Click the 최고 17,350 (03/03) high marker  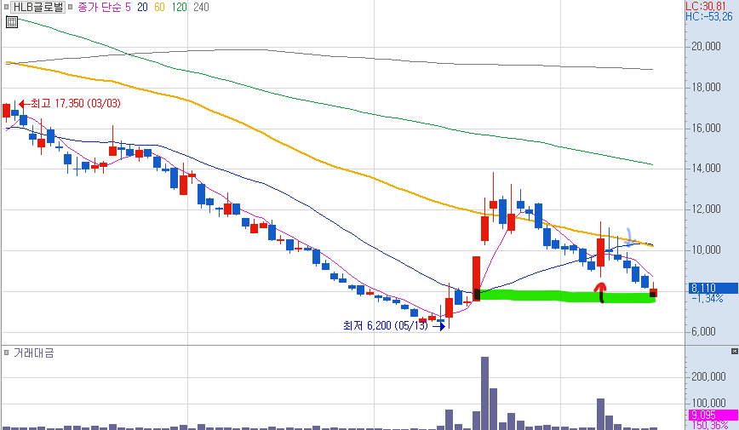pyautogui.click(x=70, y=103)
